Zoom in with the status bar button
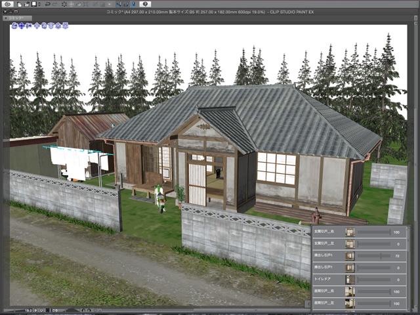 (x=41, y=310)
